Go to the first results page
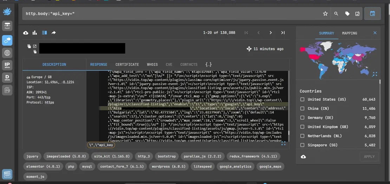 pyautogui.click(x=246, y=33)
